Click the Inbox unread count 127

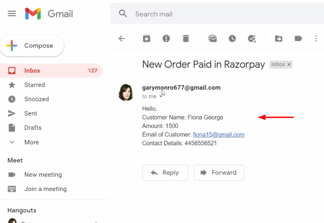click(92, 70)
